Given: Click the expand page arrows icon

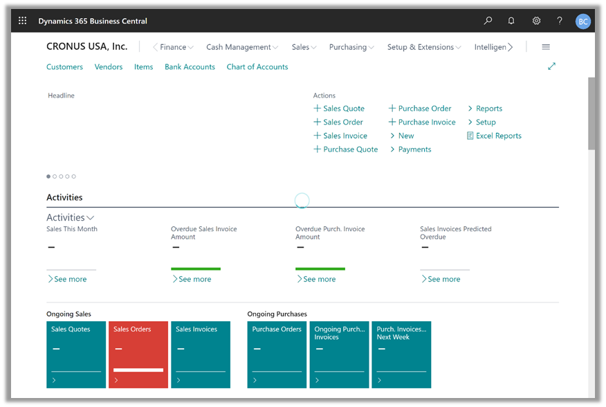Looking at the screenshot, I should pos(551,66).
